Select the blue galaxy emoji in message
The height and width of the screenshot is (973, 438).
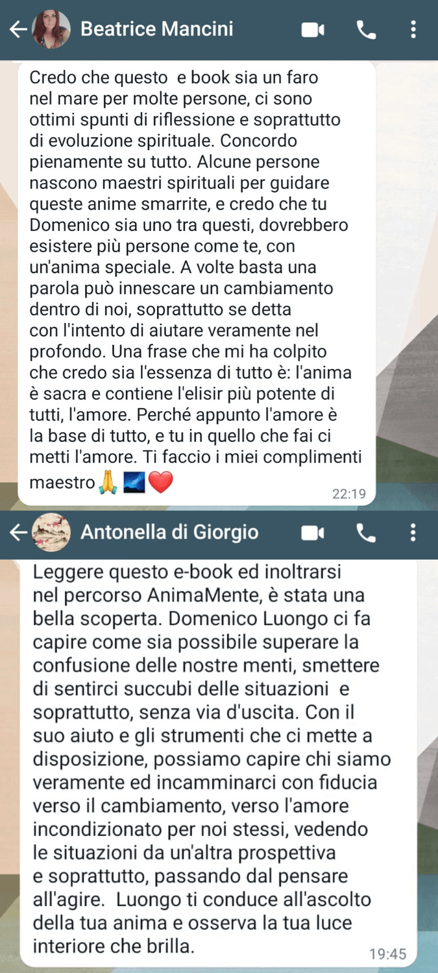[x=134, y=483]
